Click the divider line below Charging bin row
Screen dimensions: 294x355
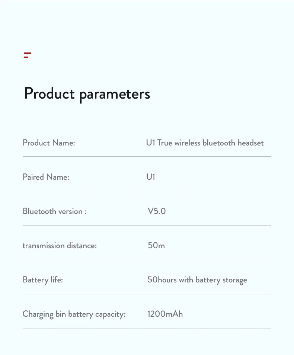(x=147, y=329)
